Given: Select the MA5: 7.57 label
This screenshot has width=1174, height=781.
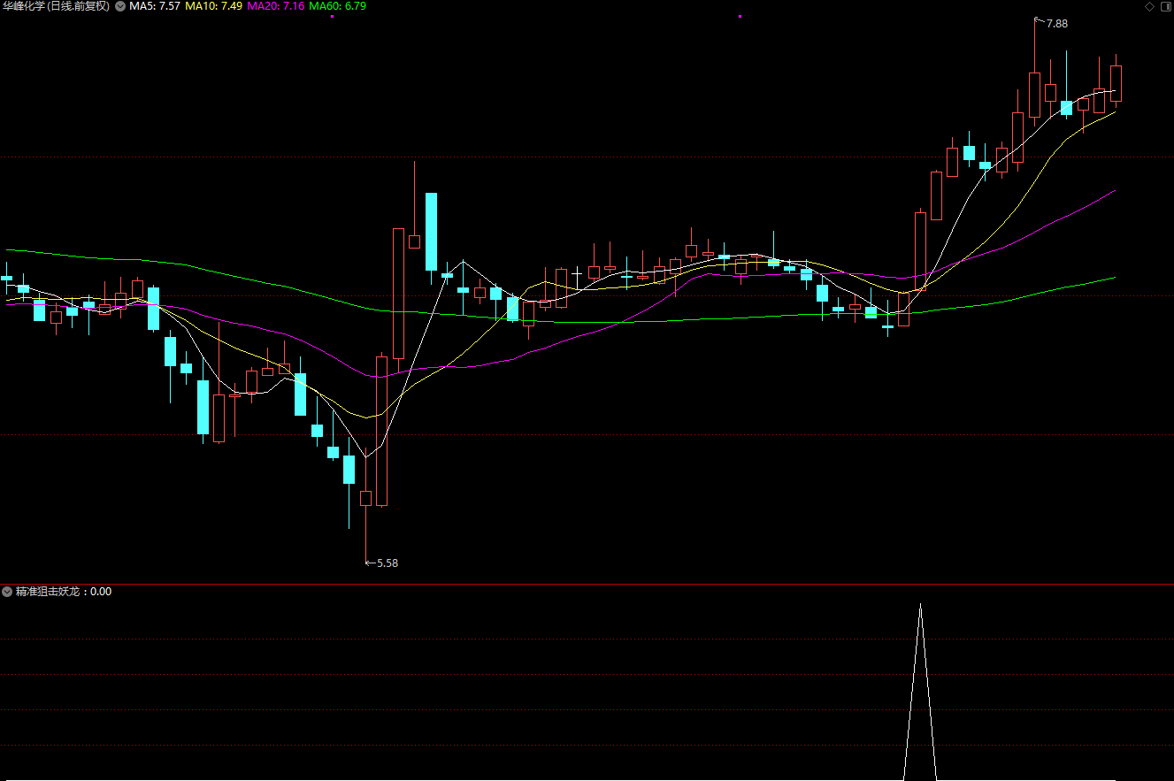Looking at the screenshot, I should pos(155,6).
